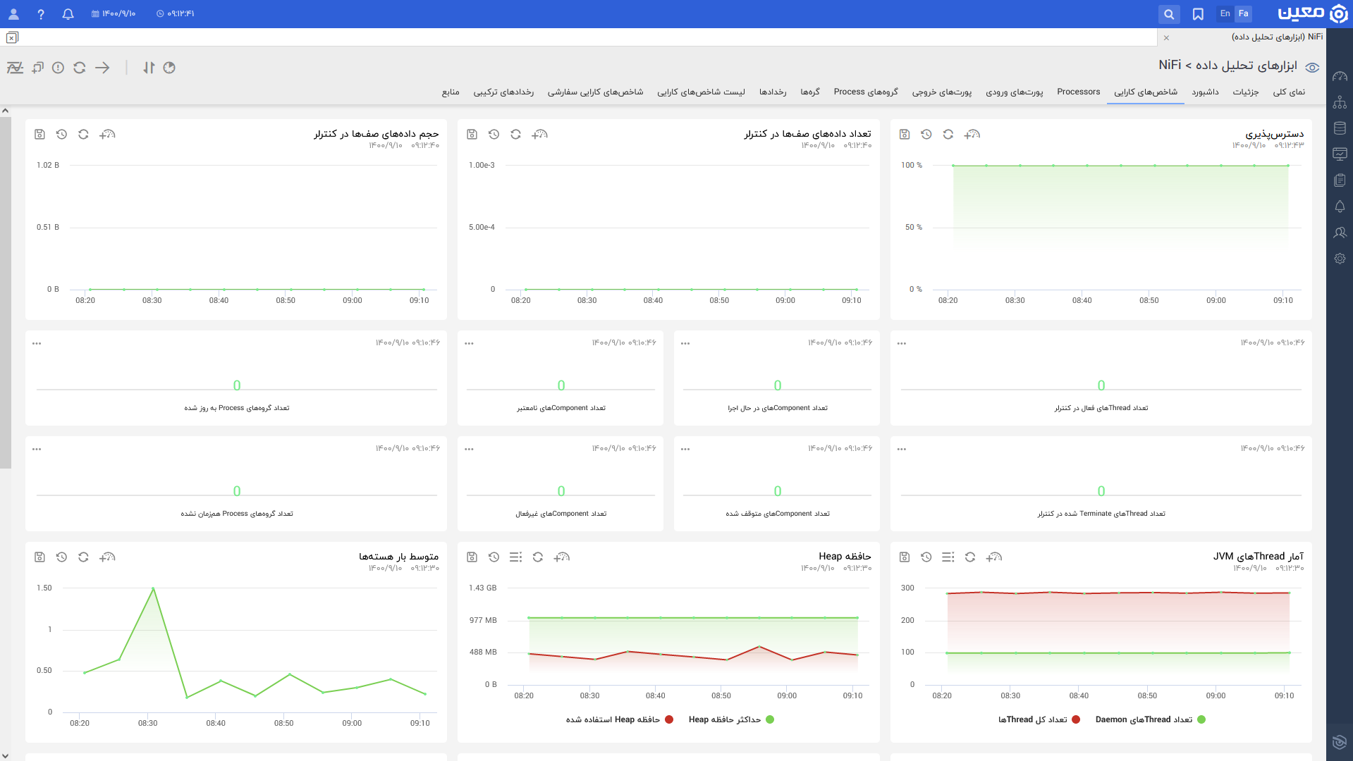This screenshot has width=1353, height=761.
Task: Open menu of Componentهای در حال اجرا card
Action: pos(685,344)
